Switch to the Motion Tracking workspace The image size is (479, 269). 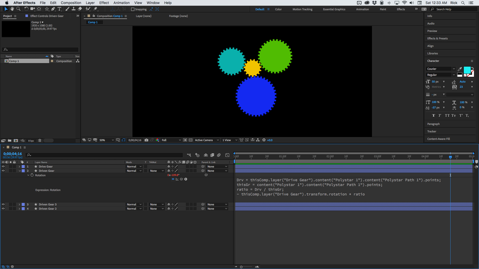[302, 9]
